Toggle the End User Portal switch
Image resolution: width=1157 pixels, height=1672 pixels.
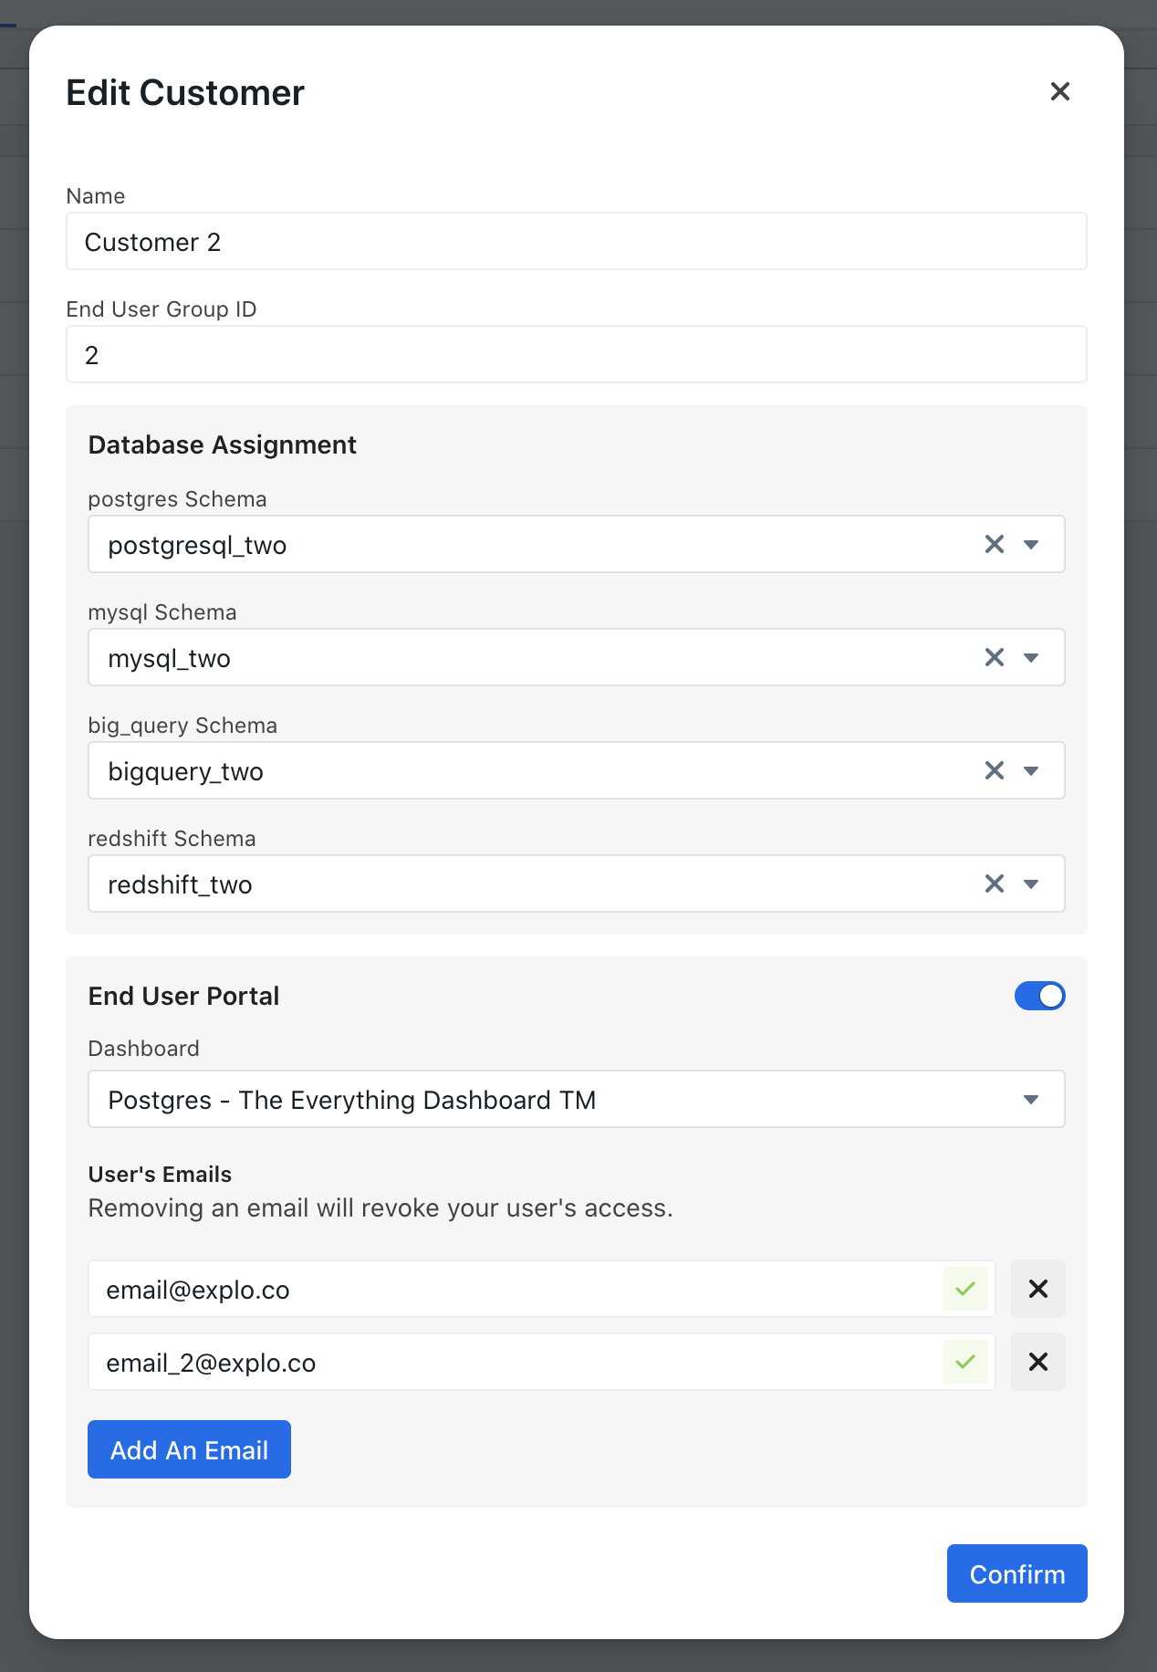click(1039, 996)
